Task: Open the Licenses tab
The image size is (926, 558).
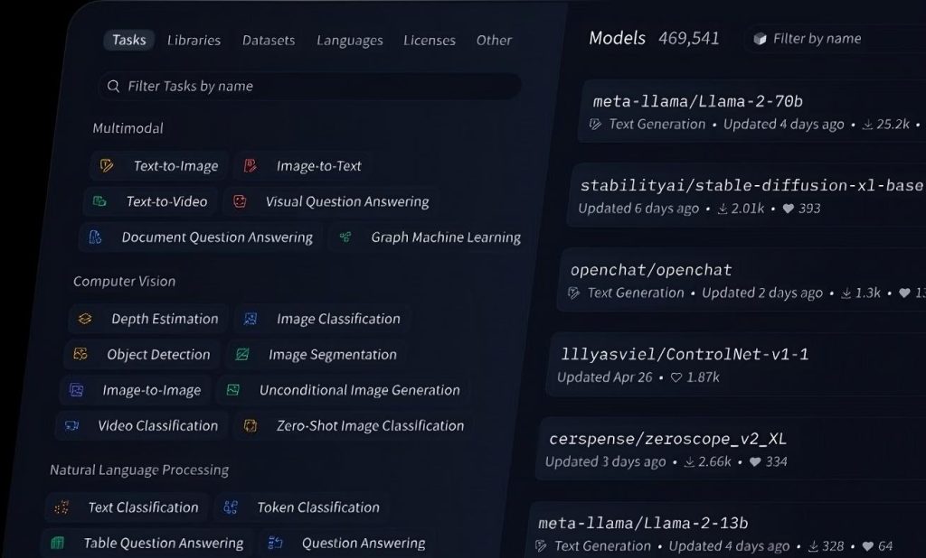Action: [x=430, y=40]
